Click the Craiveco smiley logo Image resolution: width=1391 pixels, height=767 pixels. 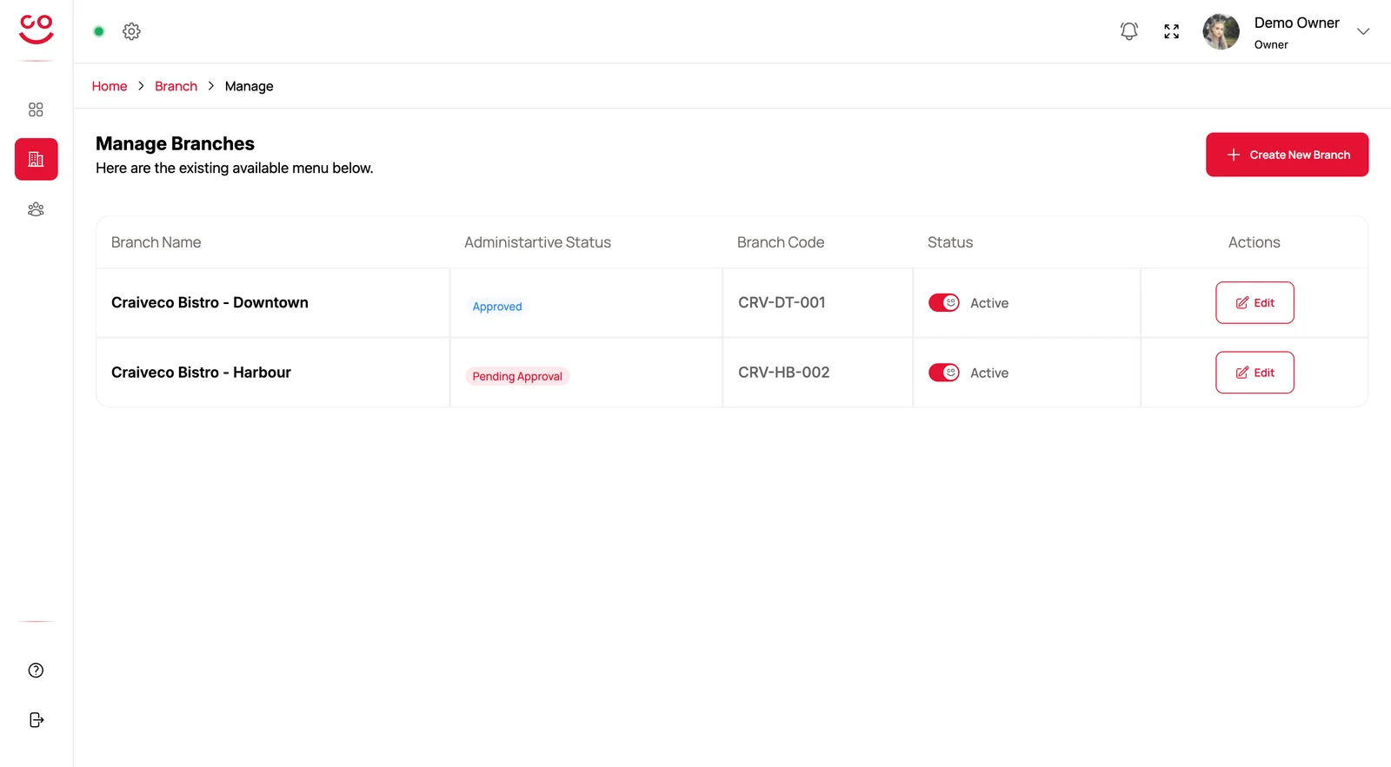(37, 30)
